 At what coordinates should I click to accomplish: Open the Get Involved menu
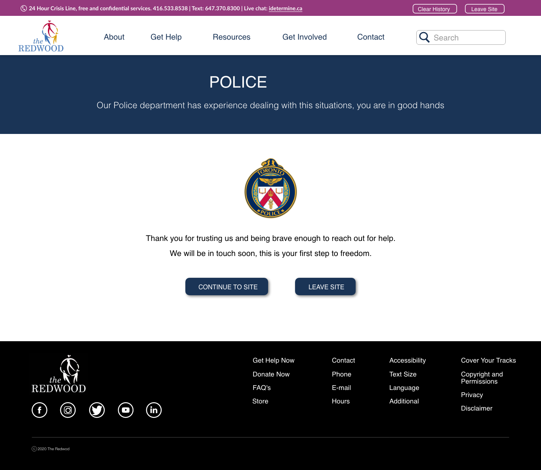305,37
